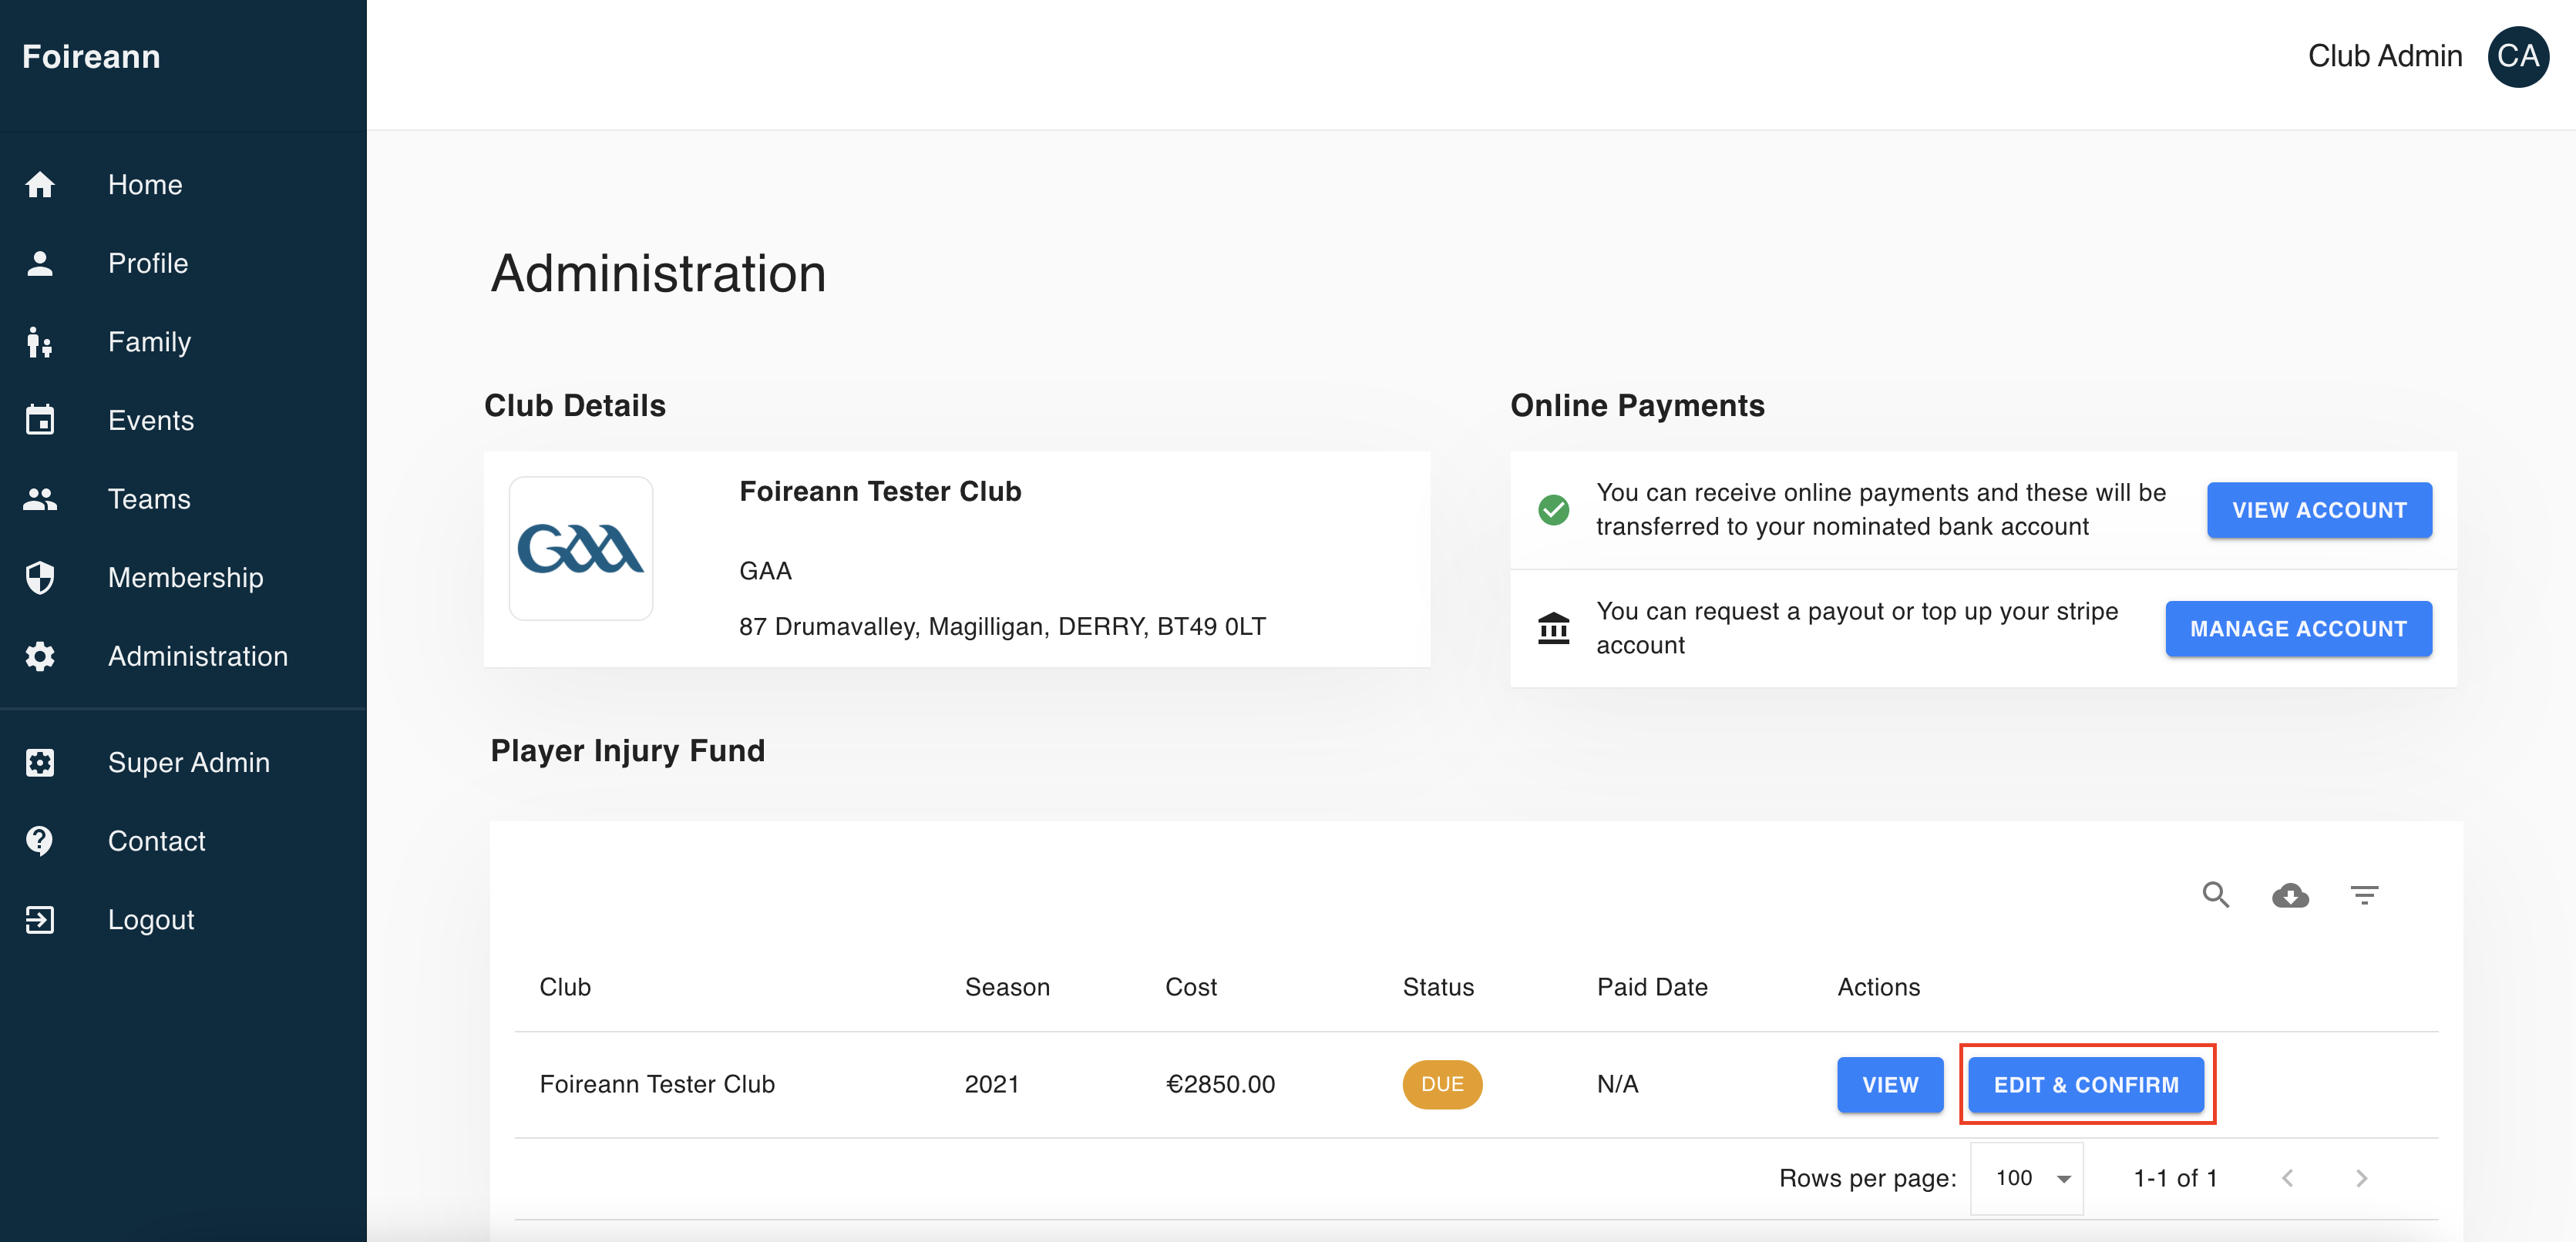Screen dimensions: 2576x1242
Task: Click the Contact help icon
Action: point(41,841)
